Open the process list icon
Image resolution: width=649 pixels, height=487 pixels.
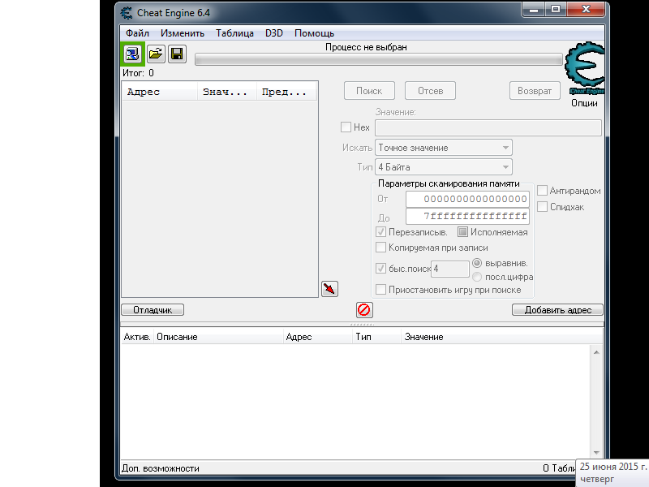(132, 54)
